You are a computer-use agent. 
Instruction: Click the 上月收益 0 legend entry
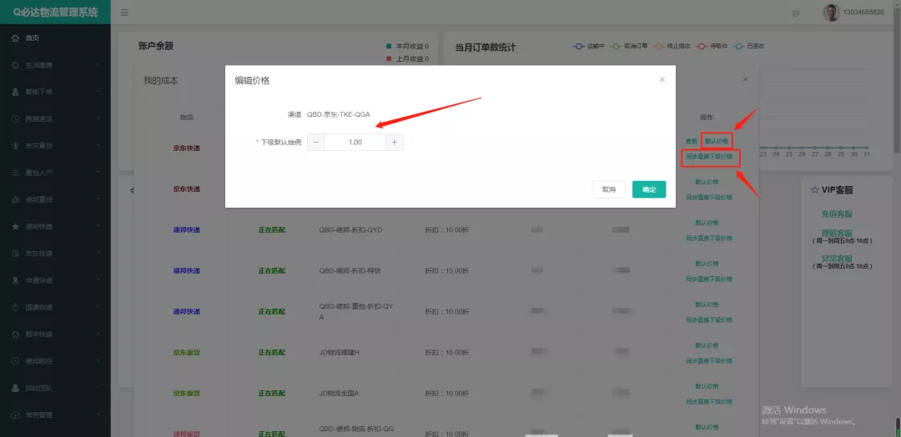point(408,58)
